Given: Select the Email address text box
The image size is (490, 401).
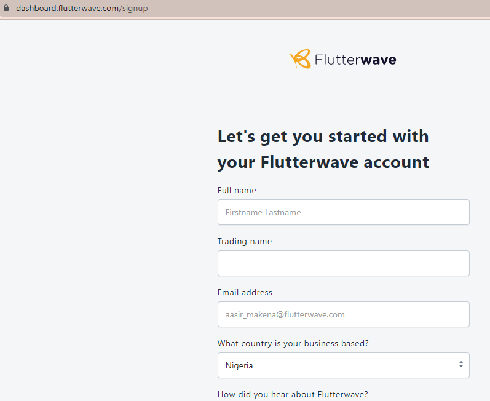Looking at the screenshot, I should pos(343,314).
